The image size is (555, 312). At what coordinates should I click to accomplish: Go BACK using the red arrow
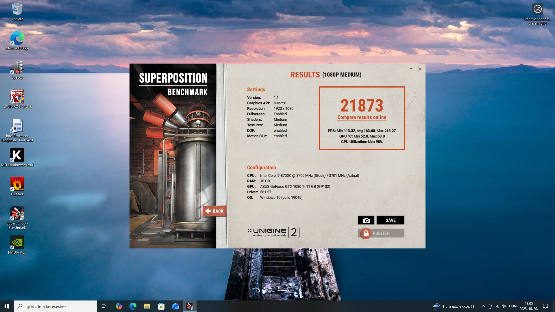click(214, 211)
